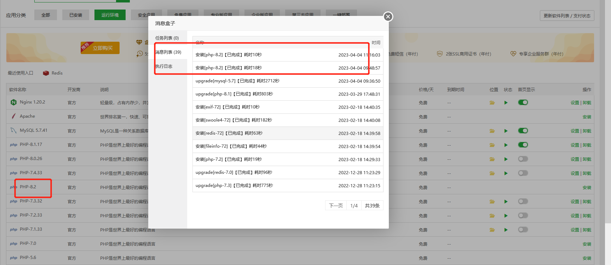Viewport: 611px width, 265px height.
Task: Click Nginx running status play icon
Action: [x=506, y=102]
